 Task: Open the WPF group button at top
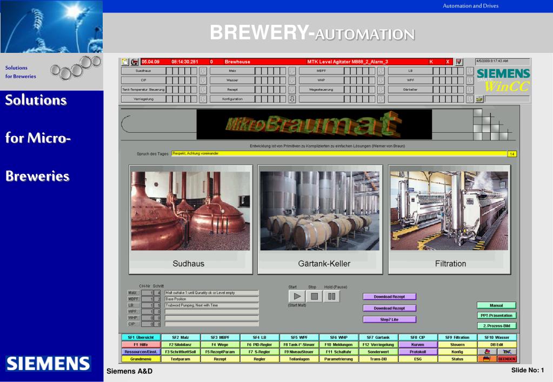[x=410, y=80]
